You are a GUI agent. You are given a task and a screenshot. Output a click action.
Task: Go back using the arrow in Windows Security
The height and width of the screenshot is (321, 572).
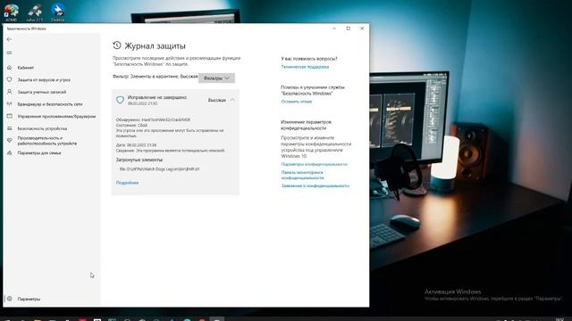tap(10, 39)
